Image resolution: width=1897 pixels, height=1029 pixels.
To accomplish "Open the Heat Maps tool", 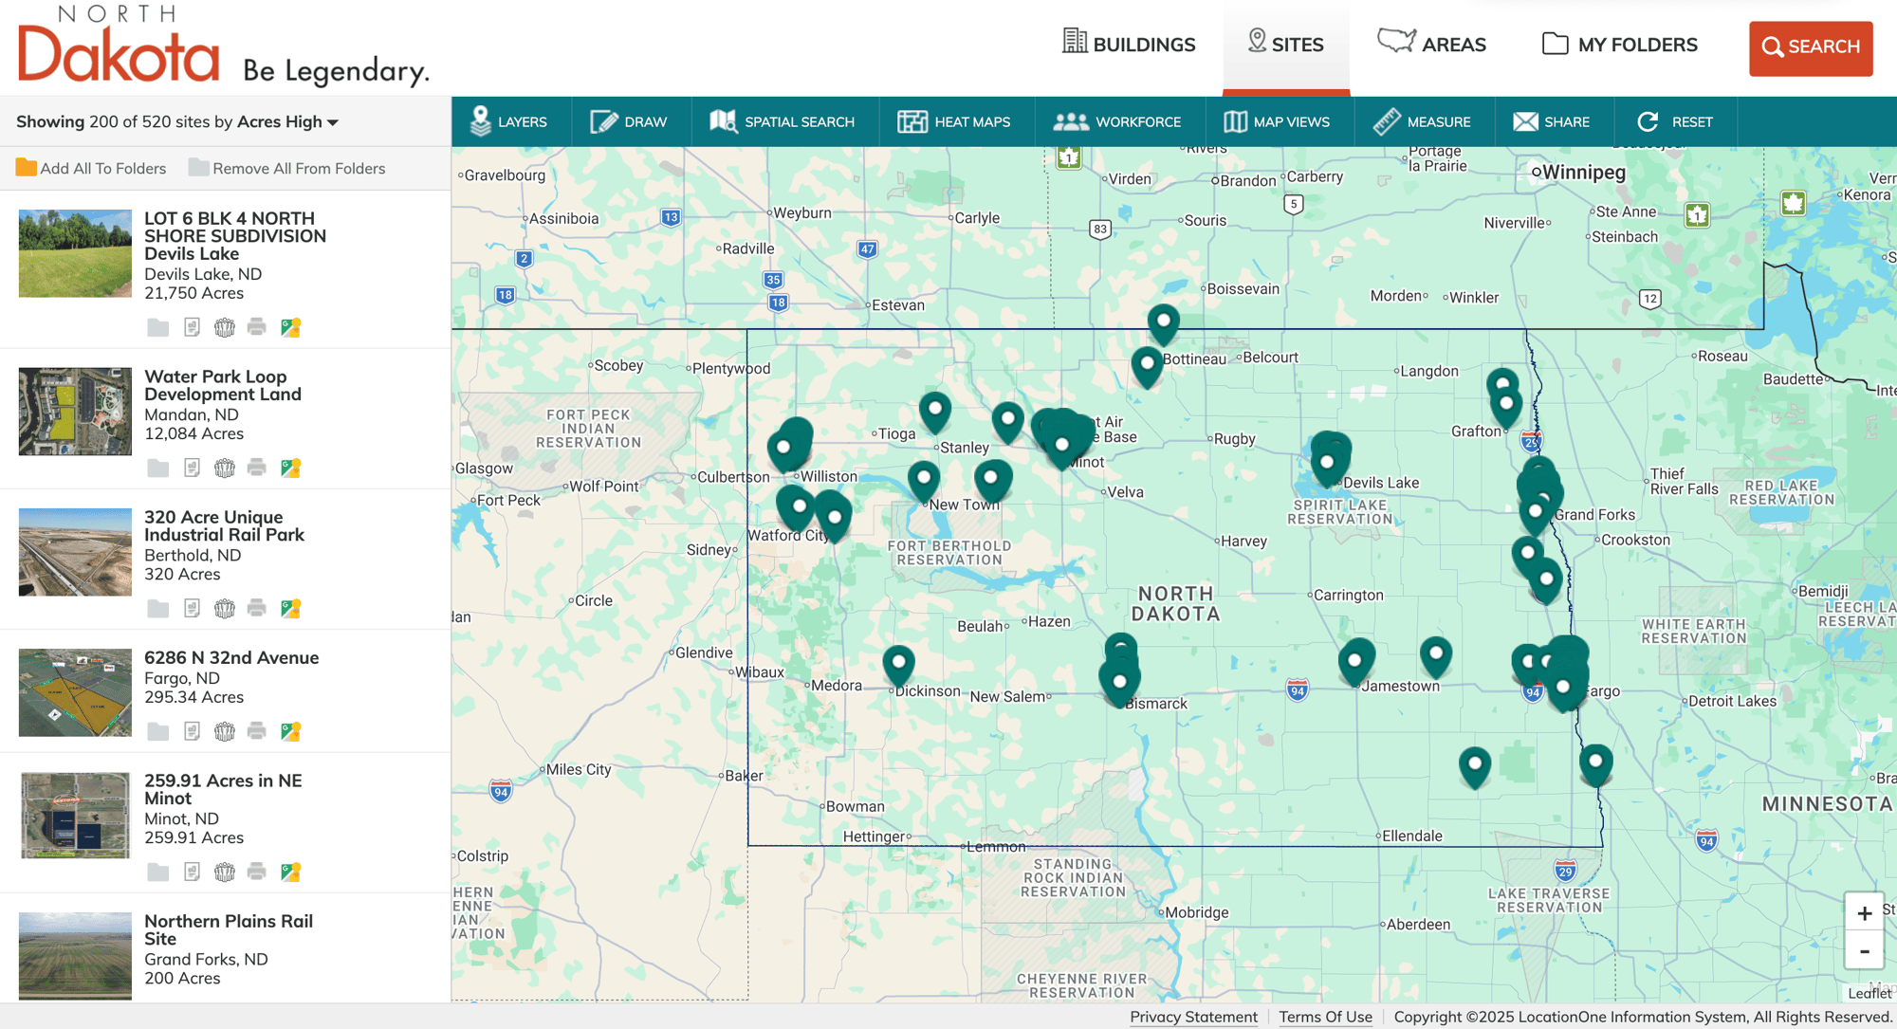I will click(x=955, y=121).
